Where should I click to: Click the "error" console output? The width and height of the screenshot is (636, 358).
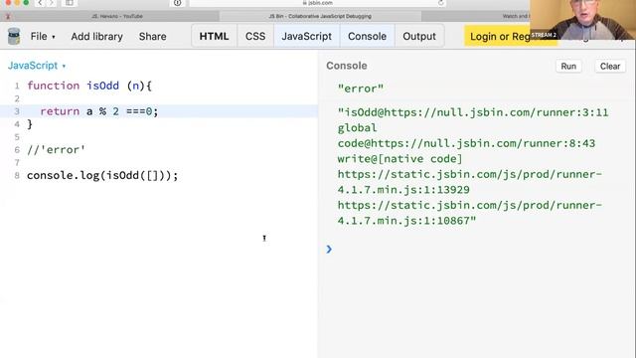360,89
